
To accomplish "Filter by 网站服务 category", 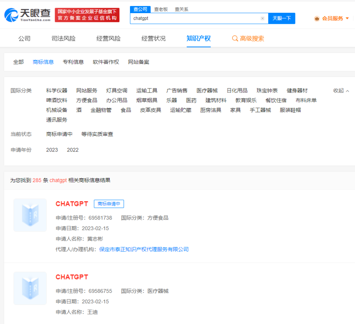I will [87, 90].
